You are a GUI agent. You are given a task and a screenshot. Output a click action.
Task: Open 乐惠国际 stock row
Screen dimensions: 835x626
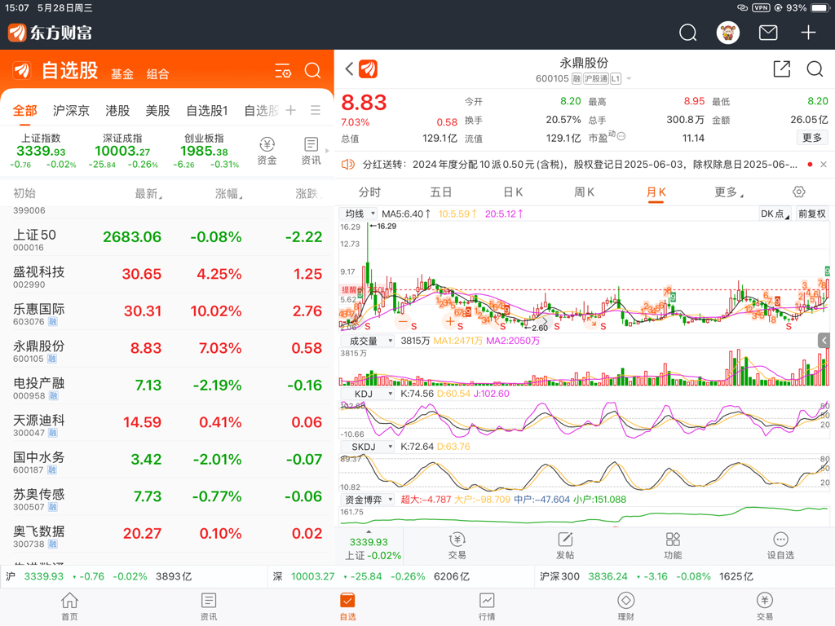[167, 311]
